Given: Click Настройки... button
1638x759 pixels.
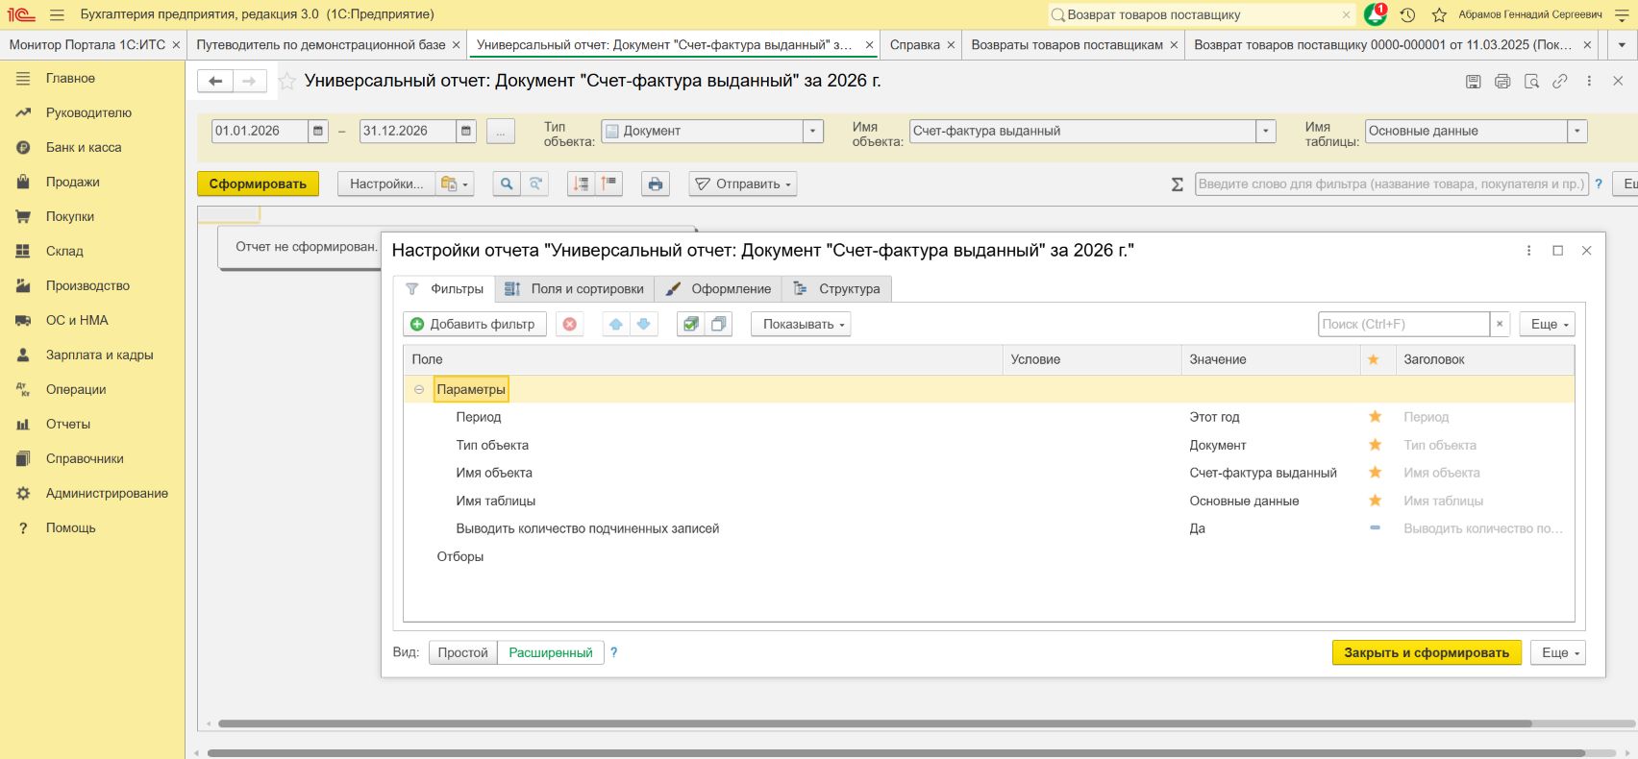Looking at the screenshot, I should (386, 184).
